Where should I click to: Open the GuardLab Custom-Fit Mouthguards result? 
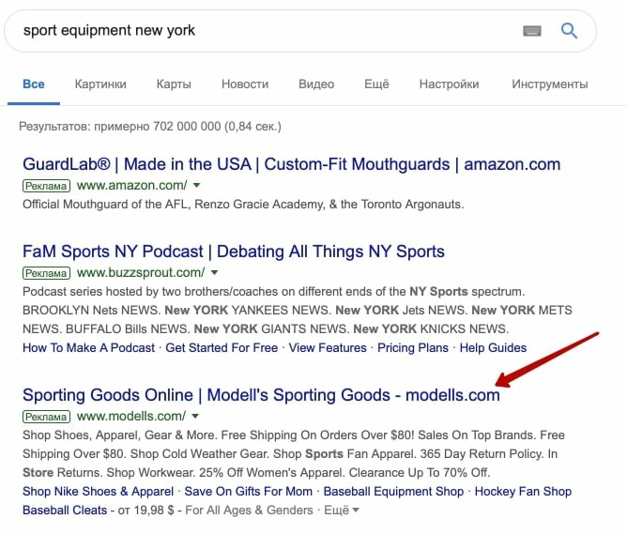(x=291, y=164)
